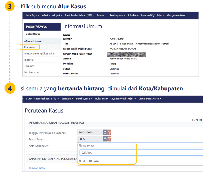
Task: Expand Manajemen Akses in Perutean Kasus navbar
Action: point(150,99)
